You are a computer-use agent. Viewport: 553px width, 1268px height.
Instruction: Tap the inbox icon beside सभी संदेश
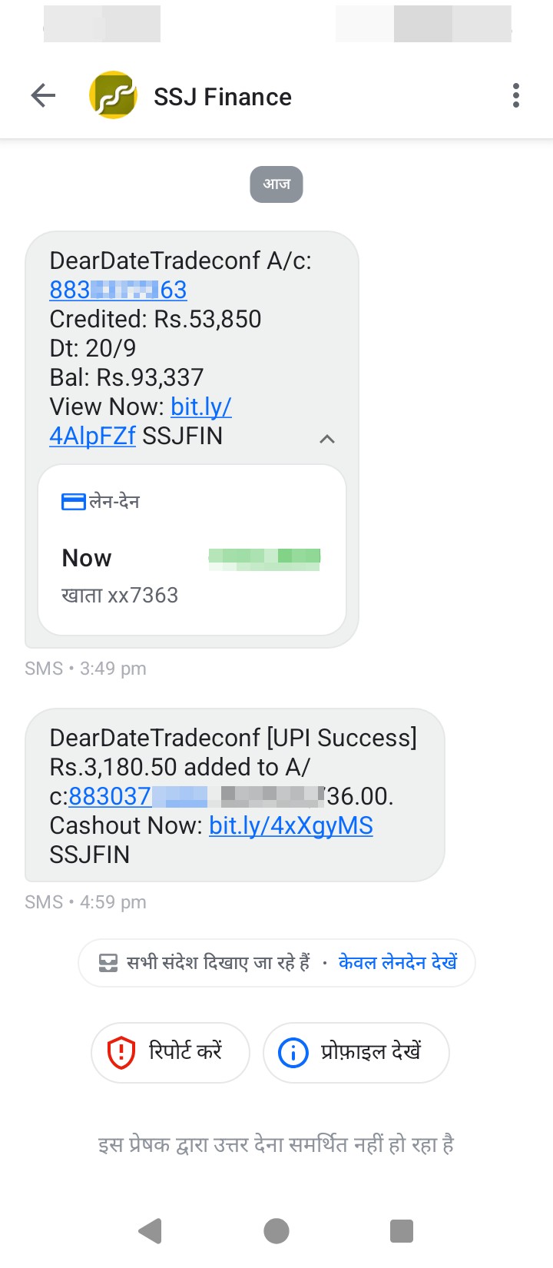(x=108, y=963)
